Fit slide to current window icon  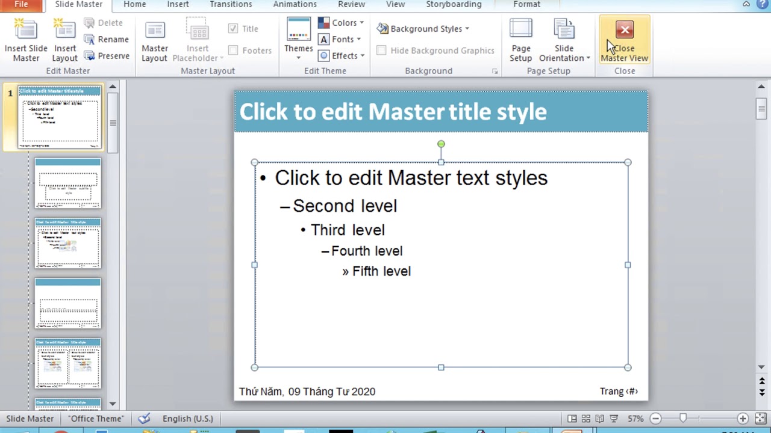point(760,419)
